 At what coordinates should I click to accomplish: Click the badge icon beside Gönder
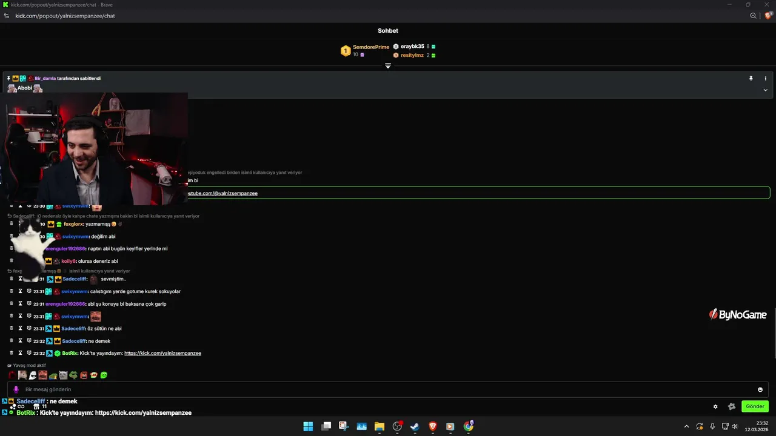click(x=731, y=406)
